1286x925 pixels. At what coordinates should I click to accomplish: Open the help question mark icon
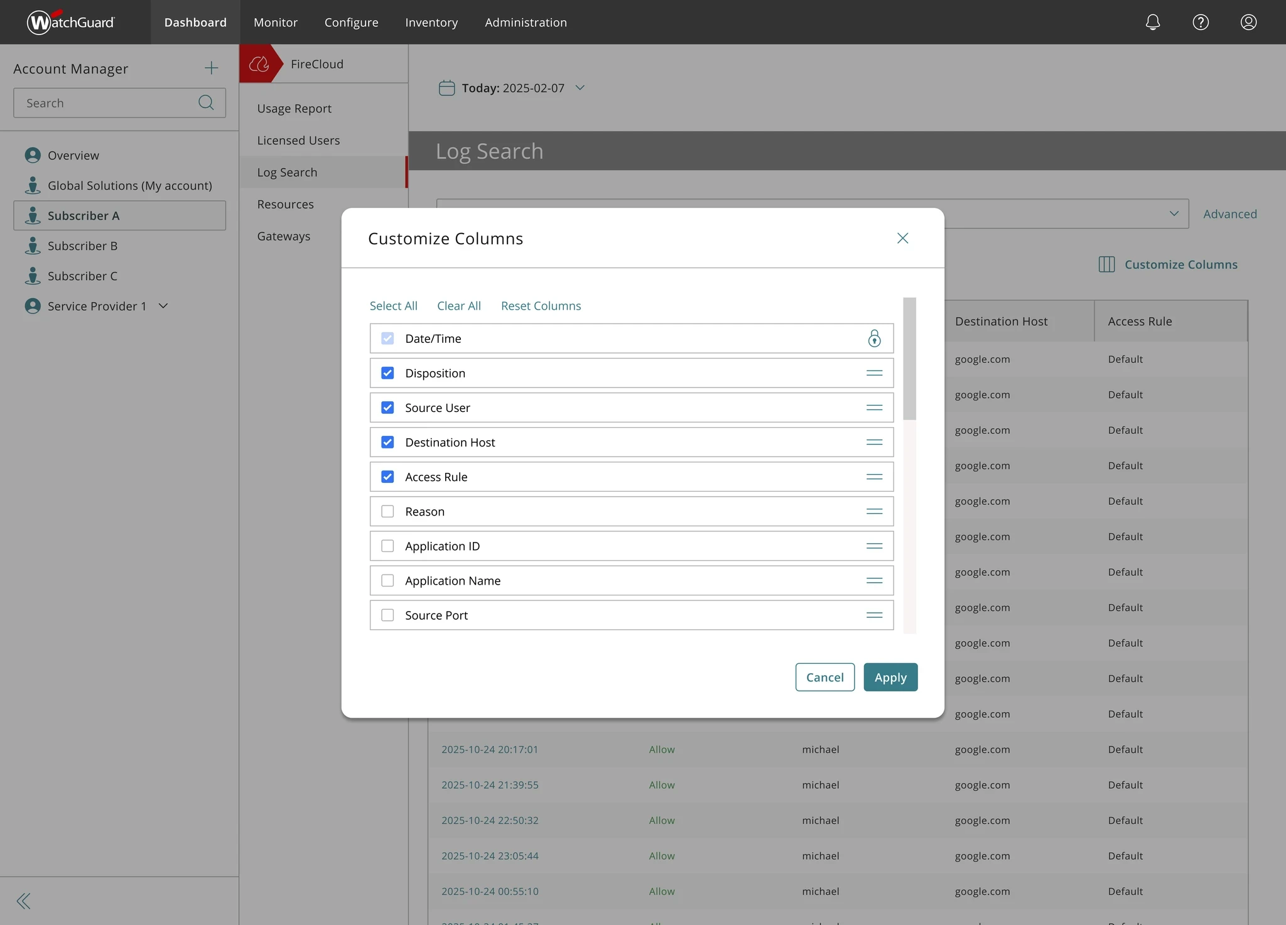pyautogui.click(x=1201, y=22)
